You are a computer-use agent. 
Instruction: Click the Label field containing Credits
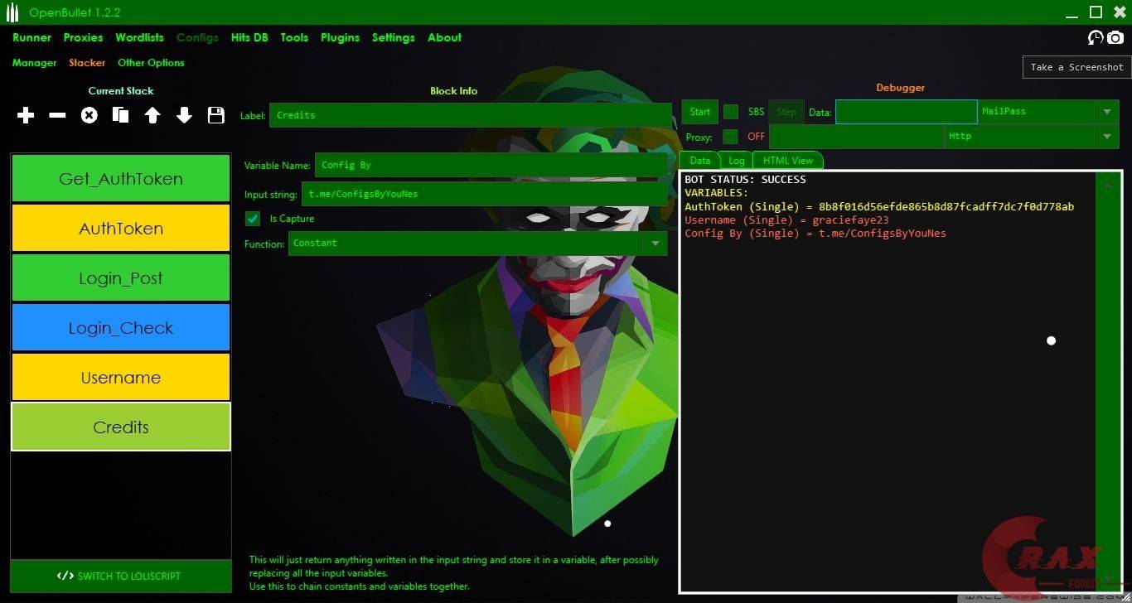[470, 115]
